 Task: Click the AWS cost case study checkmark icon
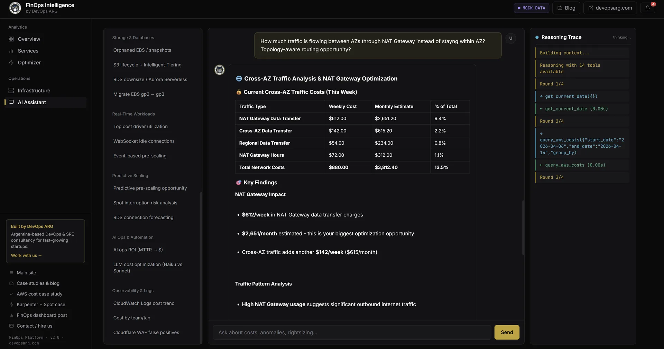coord(11,294)
